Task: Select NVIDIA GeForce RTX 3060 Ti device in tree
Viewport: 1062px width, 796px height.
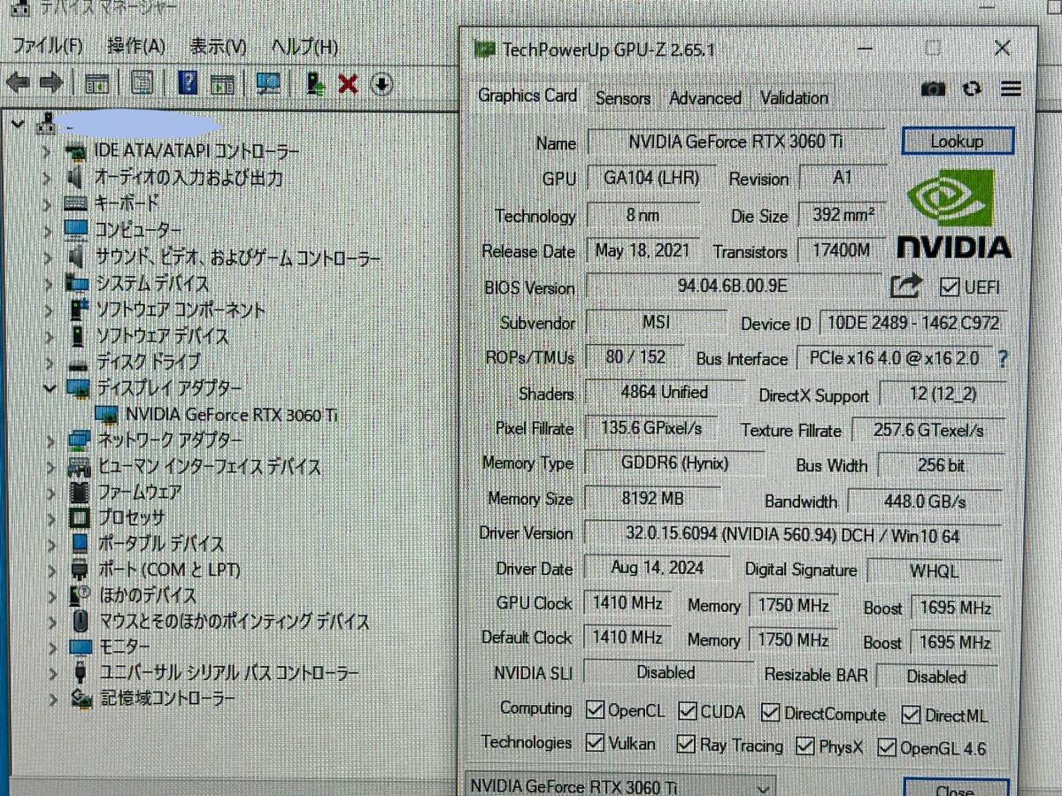Action: coord(233,414)
